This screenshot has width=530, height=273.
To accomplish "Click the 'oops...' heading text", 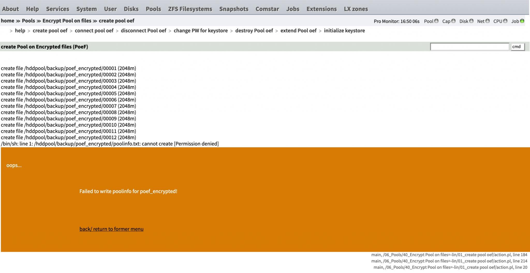I will [x=14, y=165].
